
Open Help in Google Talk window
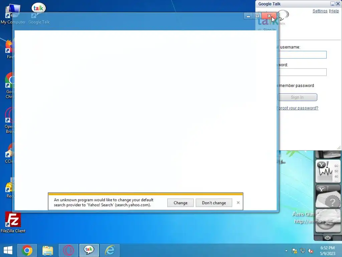click(335, 11)
